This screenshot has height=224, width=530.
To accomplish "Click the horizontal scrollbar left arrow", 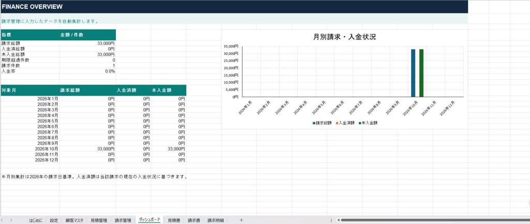I will pyautogui.click(x=338, y=220).
